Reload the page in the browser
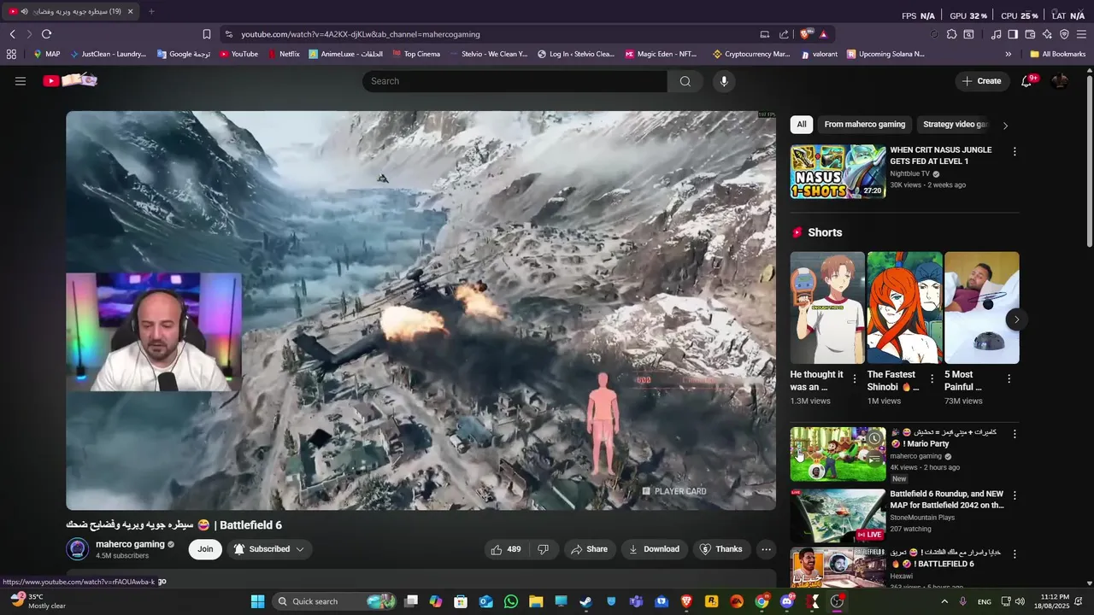The image size is (1094, 615). [x=46, y=34]
